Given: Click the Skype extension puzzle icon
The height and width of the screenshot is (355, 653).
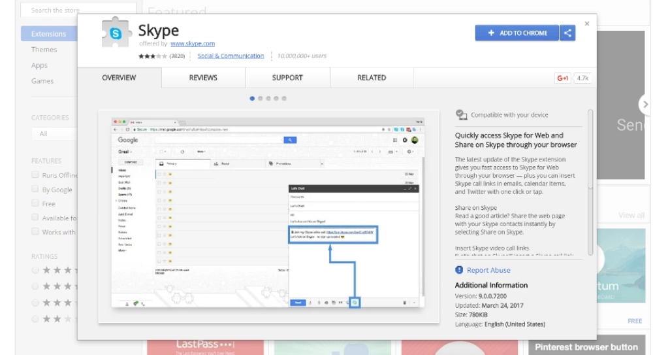Looking at the screenshot, I should (115, 34).
